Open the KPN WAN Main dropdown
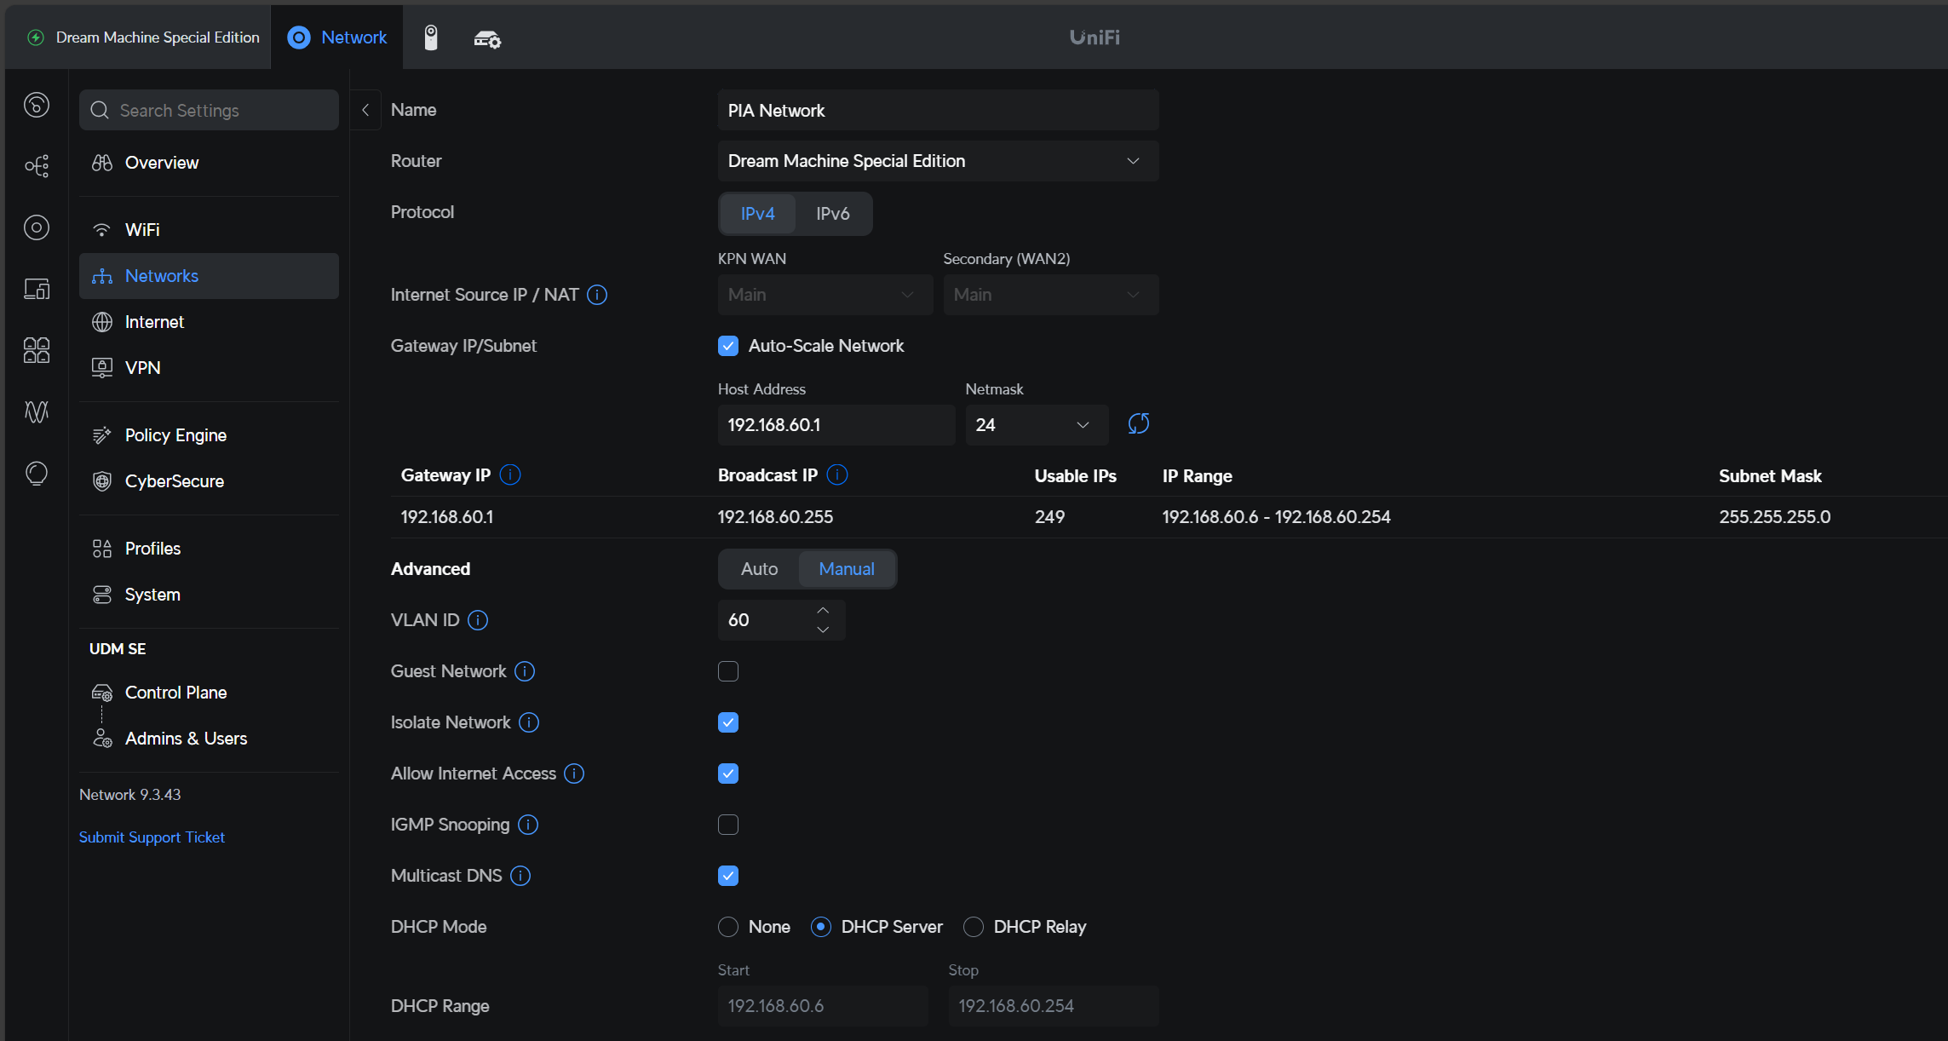 tap(825, 295)
